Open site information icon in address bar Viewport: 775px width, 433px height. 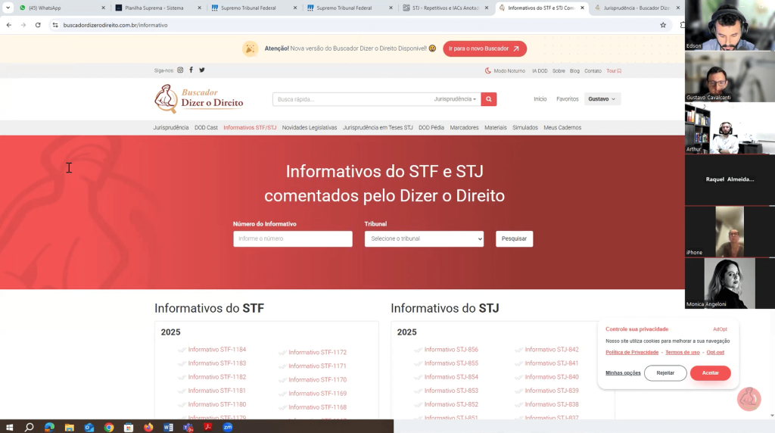[54, 25]
